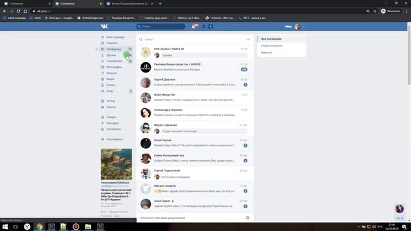Click the Video icon in the sidebar

pyautogui.click(x=103, y=79)
